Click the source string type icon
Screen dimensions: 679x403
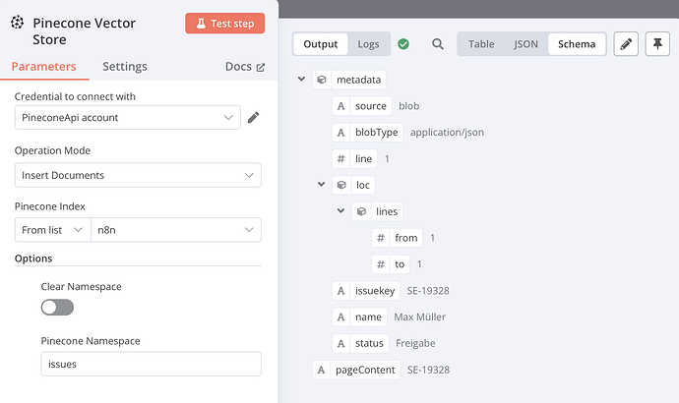coord(341,106)
